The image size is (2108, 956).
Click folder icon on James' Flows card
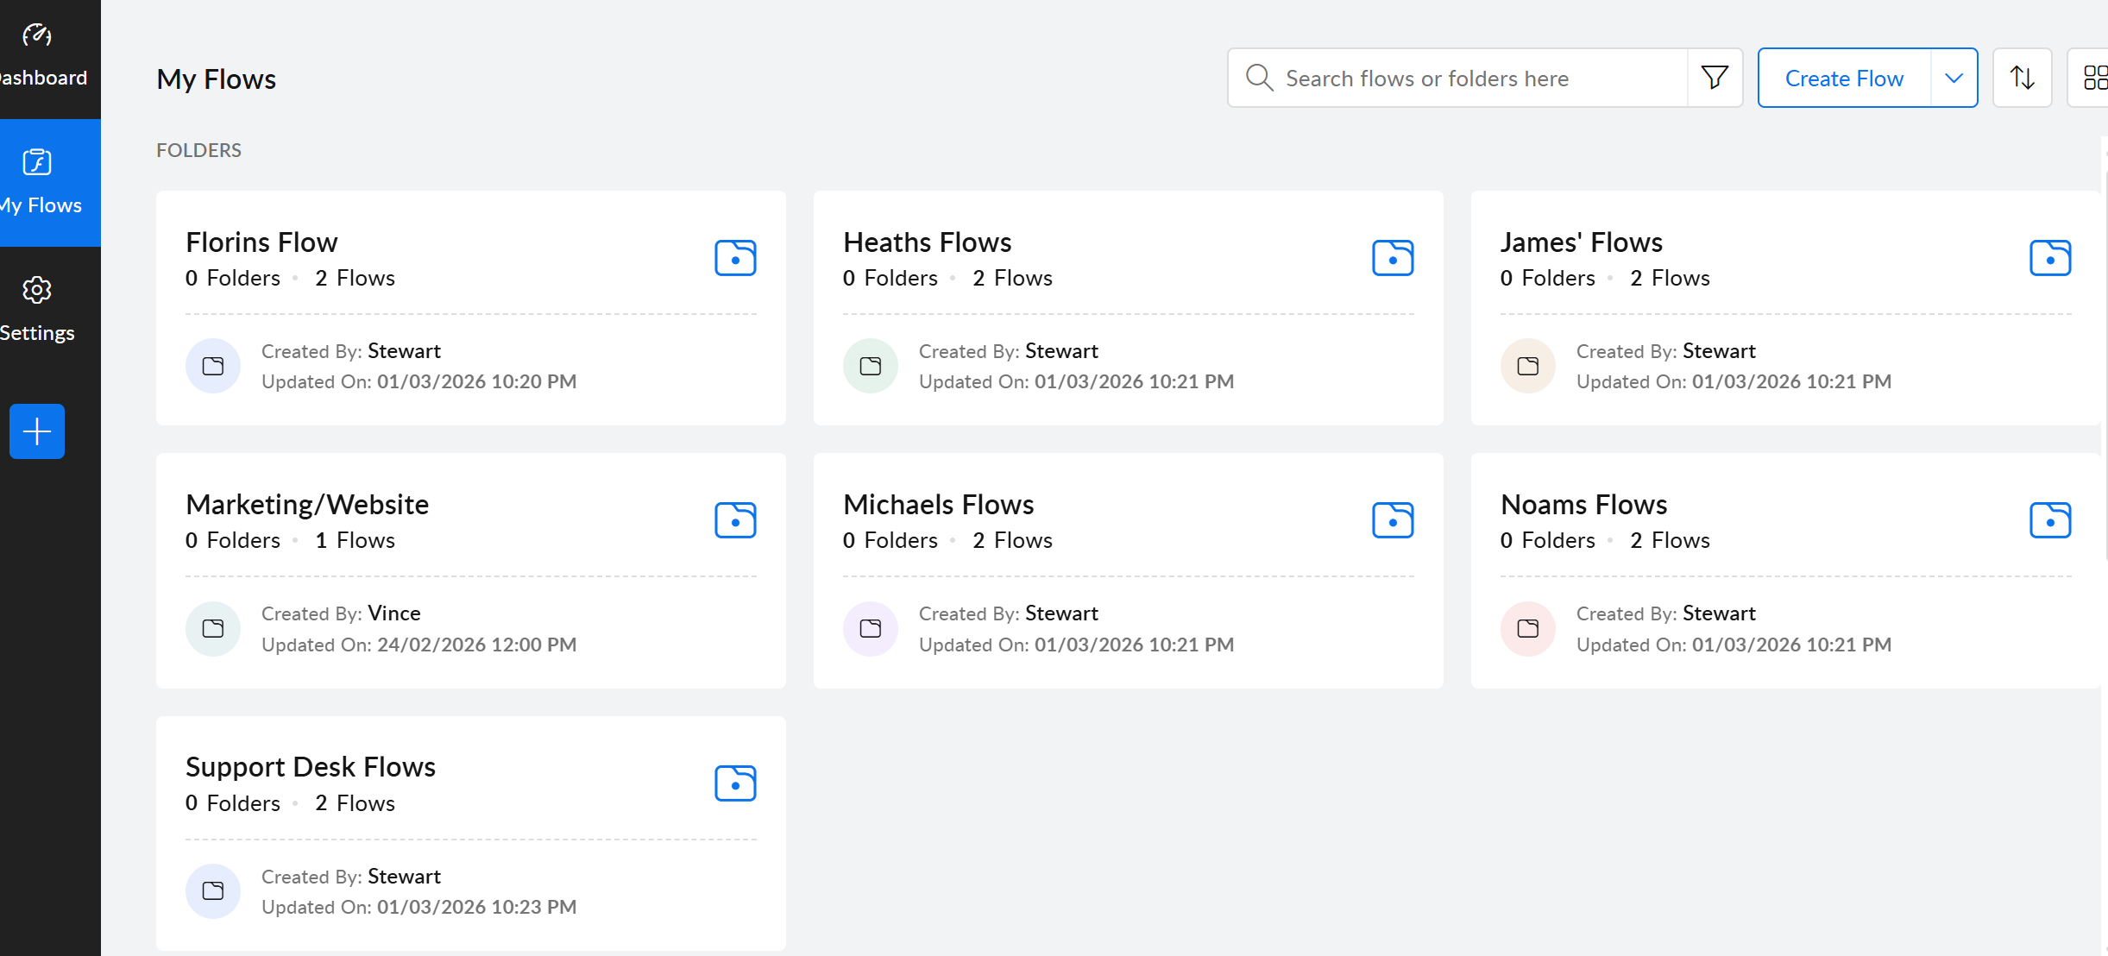point(2050,258)
